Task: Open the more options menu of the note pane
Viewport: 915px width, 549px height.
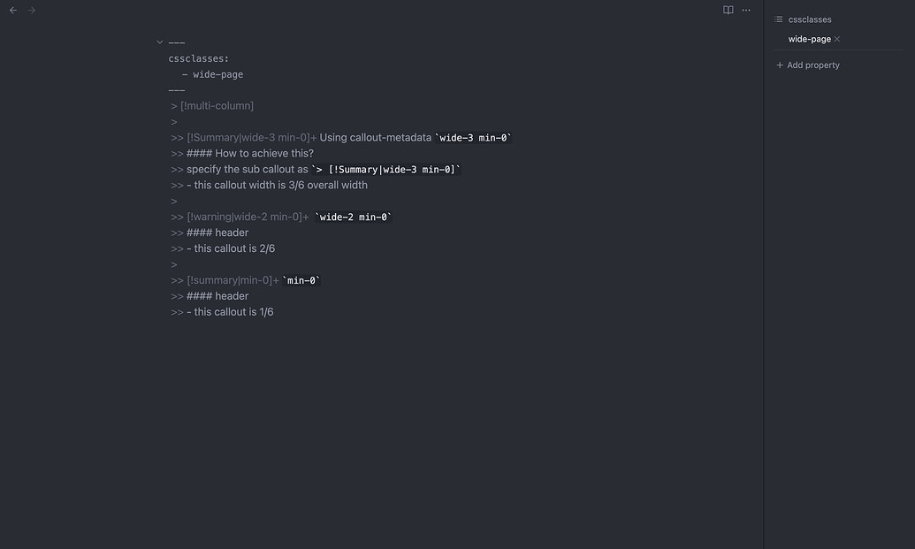Action: (746, 10)
